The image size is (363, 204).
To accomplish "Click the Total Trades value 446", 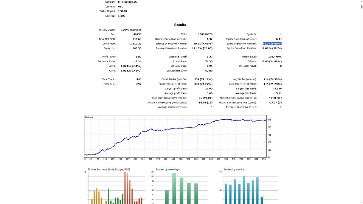I will (139, 79).
